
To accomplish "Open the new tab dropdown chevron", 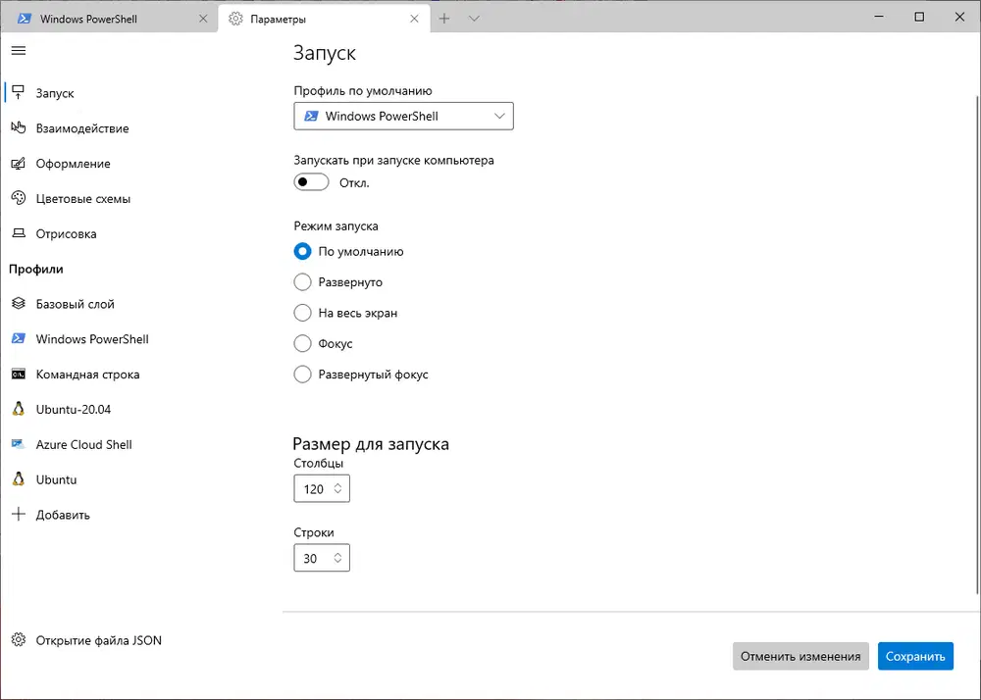I will coord(474,19).
